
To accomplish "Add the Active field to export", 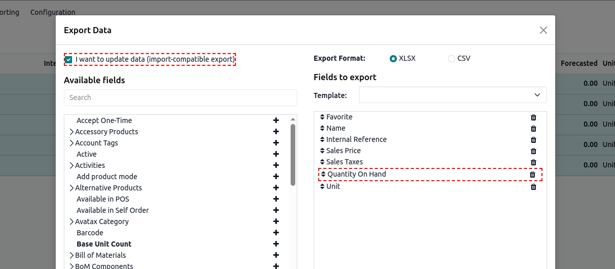I will point(276,154).
